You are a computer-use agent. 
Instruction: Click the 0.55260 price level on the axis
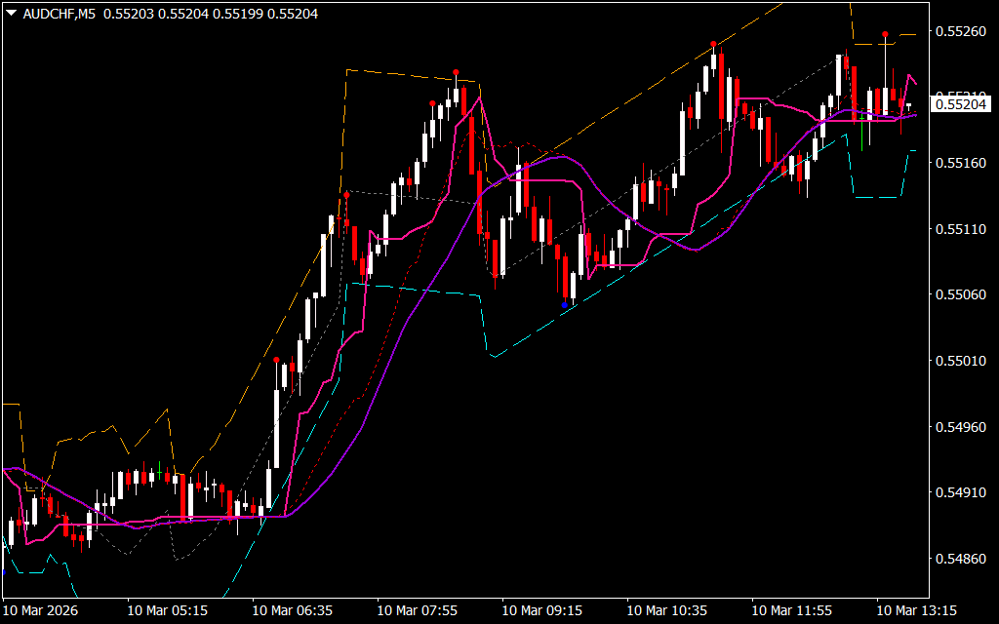[x=961, y=30]
